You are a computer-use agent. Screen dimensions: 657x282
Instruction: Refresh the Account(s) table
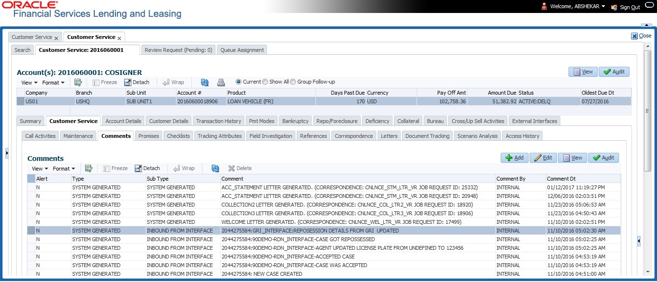point(205,82)
